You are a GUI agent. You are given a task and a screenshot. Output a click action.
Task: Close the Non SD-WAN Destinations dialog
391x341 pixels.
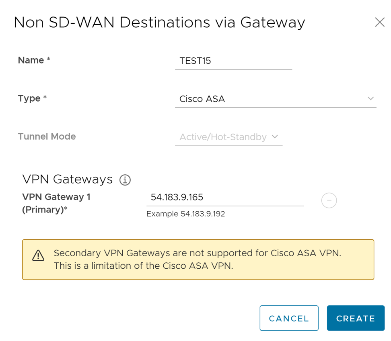pyautogui.click(x=379, y=22)
